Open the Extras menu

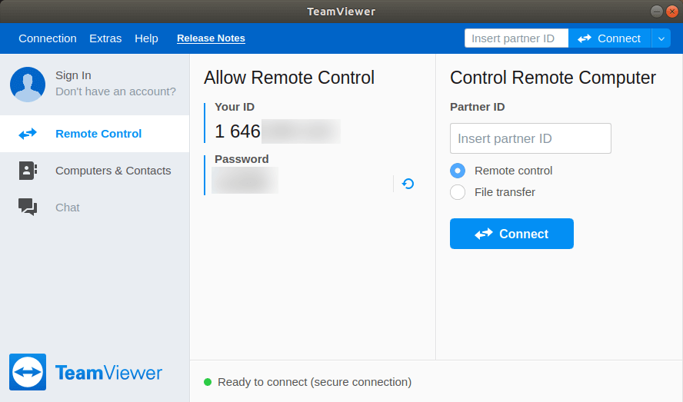pyautogui.click(x=105, y=38)
